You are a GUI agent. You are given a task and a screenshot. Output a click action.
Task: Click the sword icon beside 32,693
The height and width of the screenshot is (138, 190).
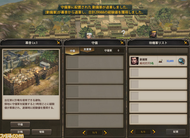[x=161, y=61]
